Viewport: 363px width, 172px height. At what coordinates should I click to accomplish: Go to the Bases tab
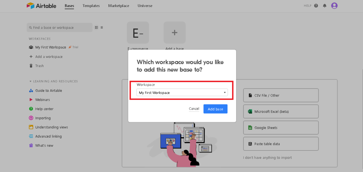69,6
